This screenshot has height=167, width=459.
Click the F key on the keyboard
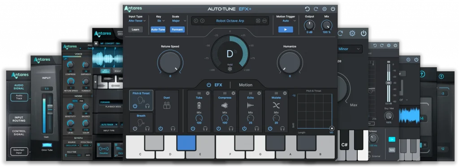pyautogui.click(x=230, y=154)
